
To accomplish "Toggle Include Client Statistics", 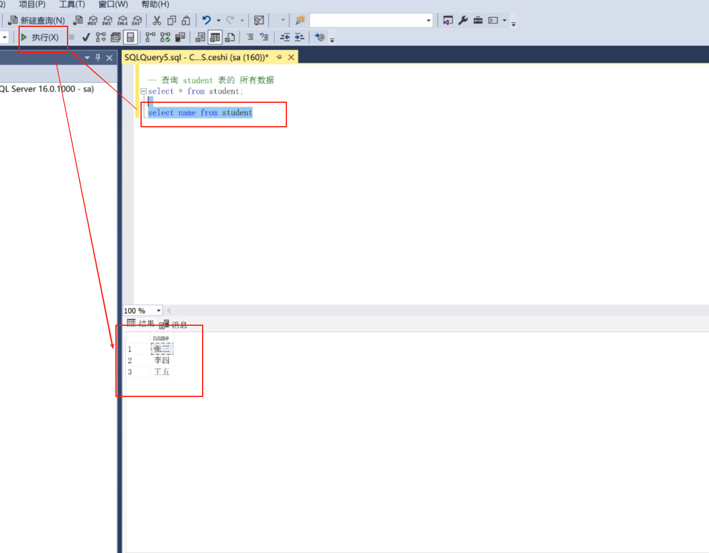I will [x=180, y=37].
